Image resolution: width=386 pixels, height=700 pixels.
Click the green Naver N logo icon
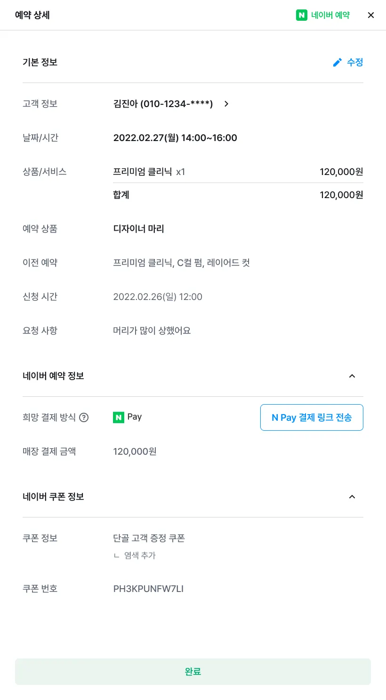301,15
